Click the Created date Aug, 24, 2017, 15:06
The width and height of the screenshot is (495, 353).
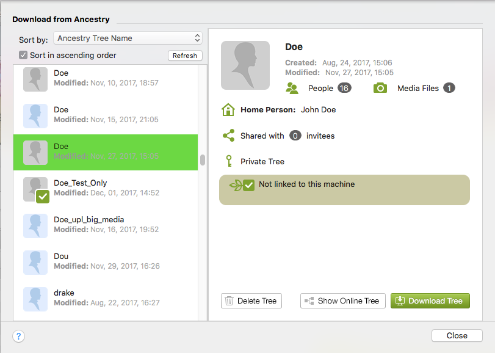click(357, 63)
